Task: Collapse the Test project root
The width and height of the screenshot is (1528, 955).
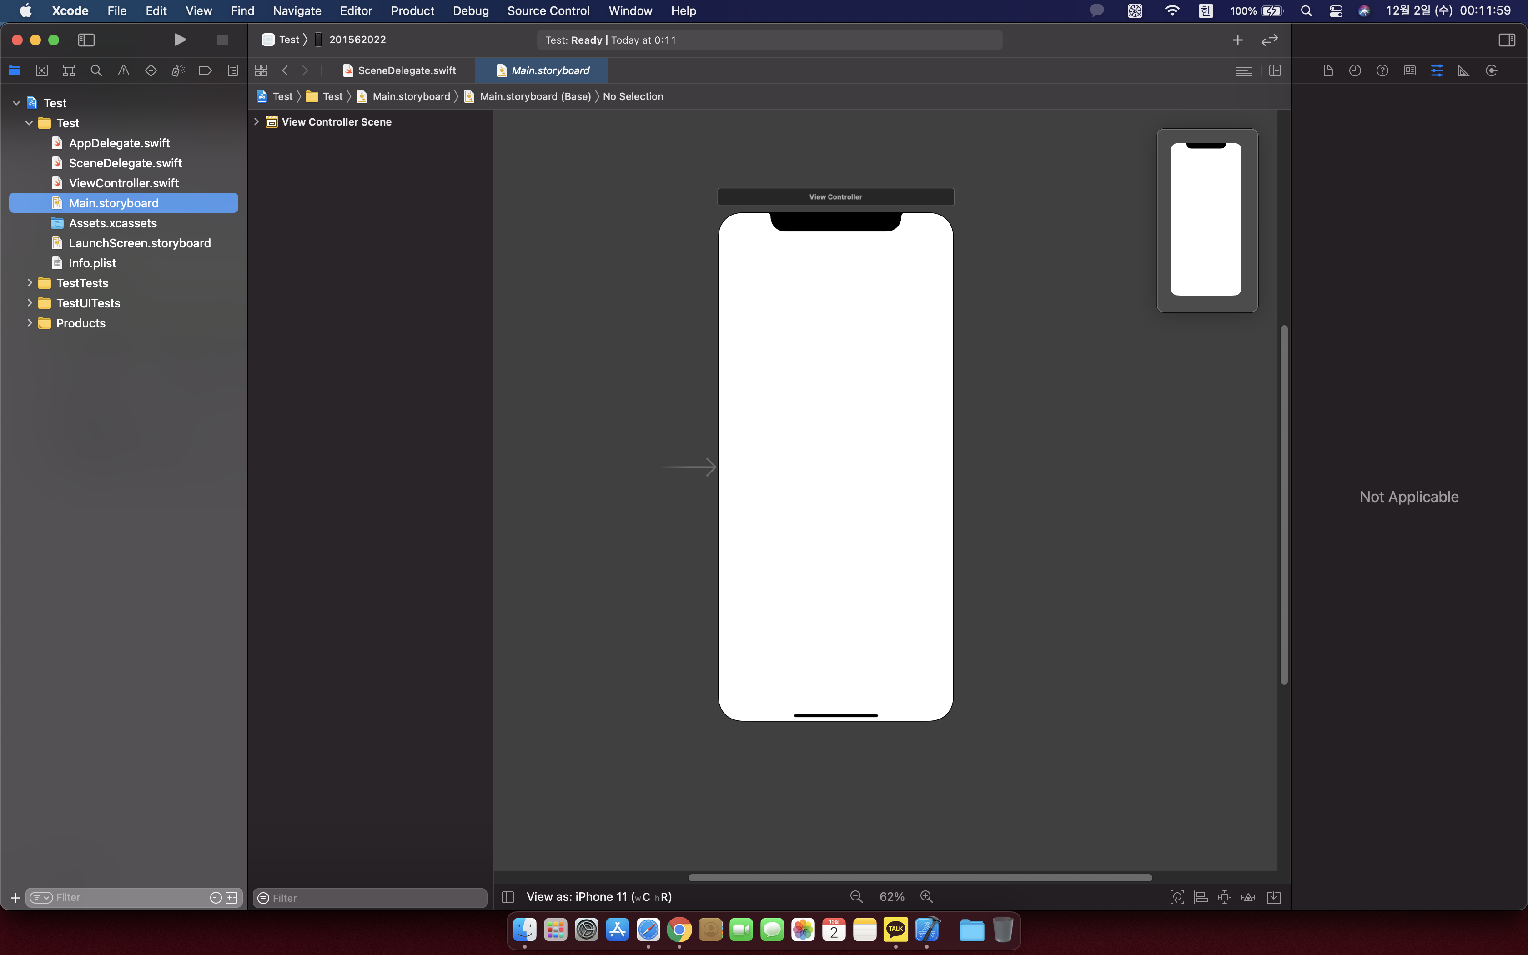Action: 16,103
